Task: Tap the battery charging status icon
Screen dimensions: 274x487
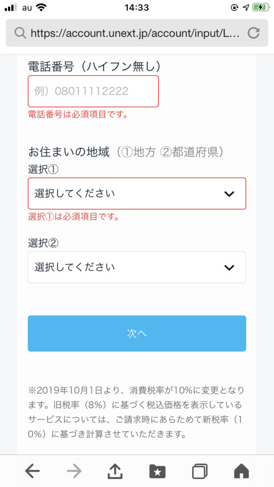Action: (261, 8)
